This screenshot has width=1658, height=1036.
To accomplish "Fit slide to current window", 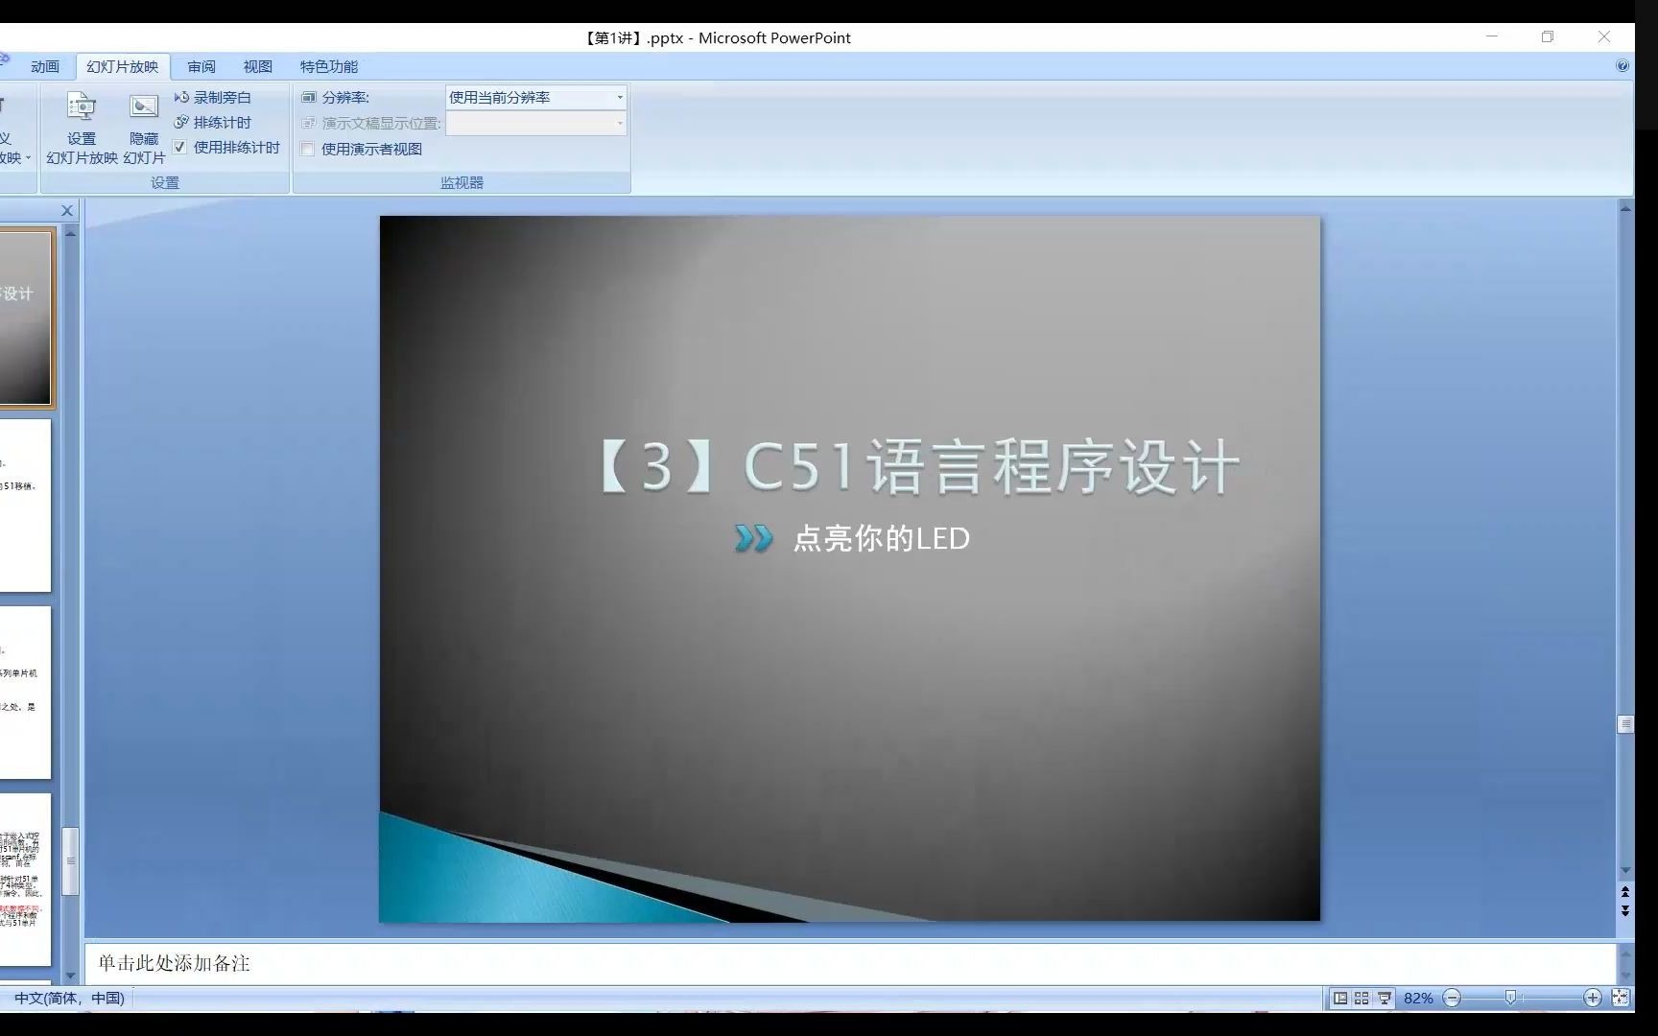I will pos(1621,998).
